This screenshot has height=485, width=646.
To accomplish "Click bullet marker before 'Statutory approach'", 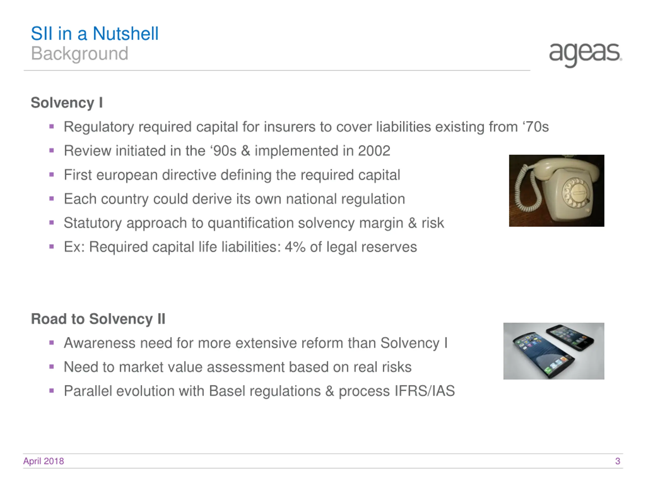I will (x=52, y=223).
